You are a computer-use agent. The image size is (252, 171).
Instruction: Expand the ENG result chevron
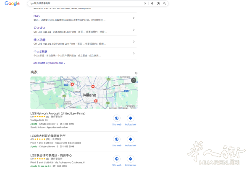(134, 18)
